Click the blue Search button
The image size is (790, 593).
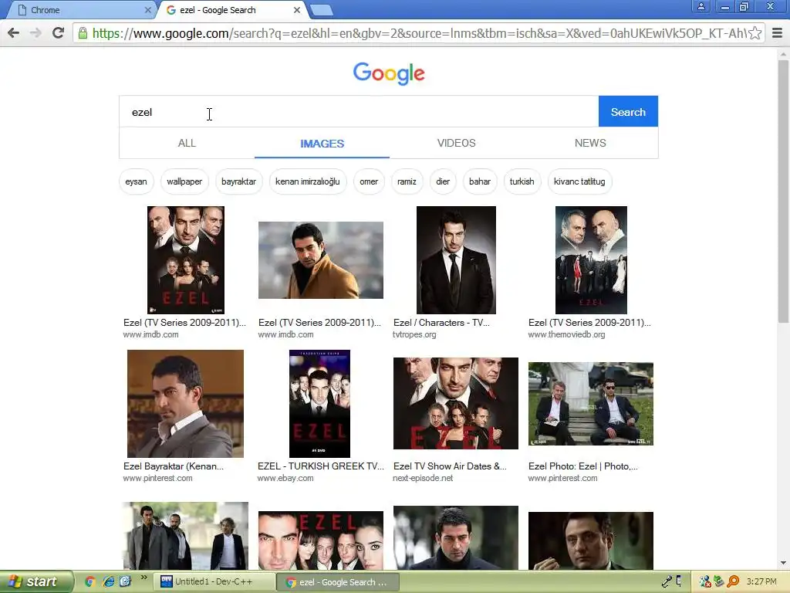coord(628,111)
